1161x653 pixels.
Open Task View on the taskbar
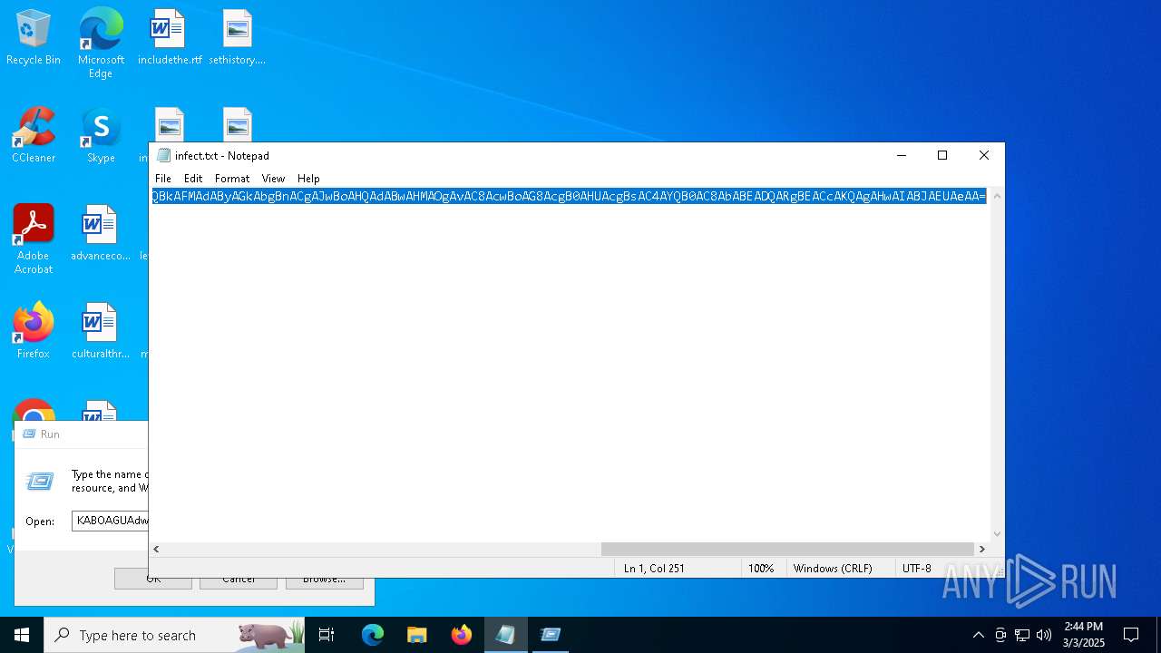click(x=327, y=635)
